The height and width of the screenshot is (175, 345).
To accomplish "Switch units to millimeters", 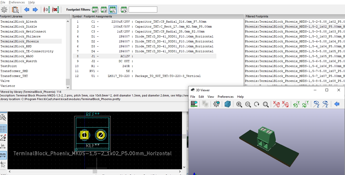I will 3,154.
